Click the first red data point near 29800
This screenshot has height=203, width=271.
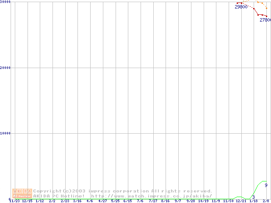pos(238,3)
